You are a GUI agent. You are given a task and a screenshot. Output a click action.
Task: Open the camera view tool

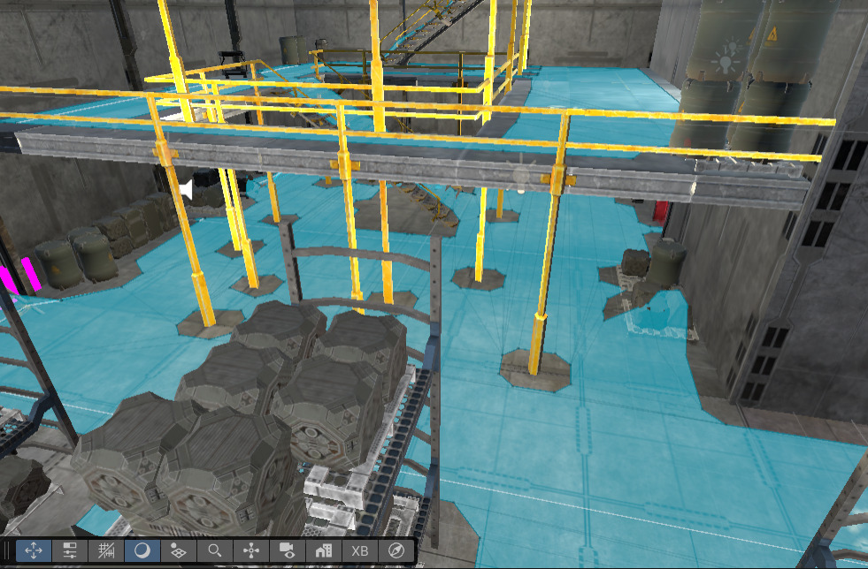tap(286, 552)
